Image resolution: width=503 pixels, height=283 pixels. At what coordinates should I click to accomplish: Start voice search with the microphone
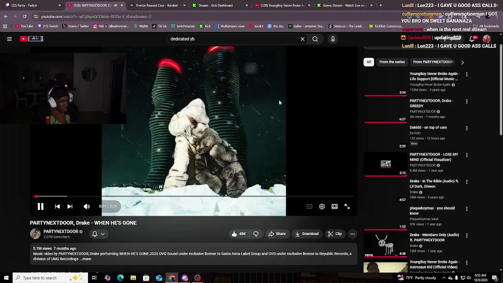333,39
